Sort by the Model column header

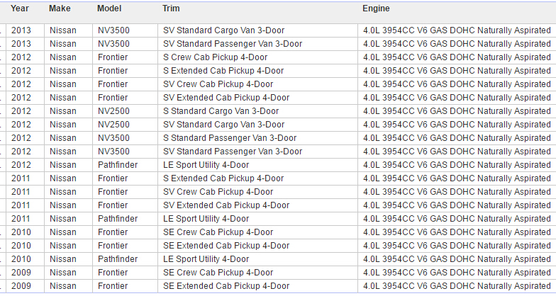(109, 8)
